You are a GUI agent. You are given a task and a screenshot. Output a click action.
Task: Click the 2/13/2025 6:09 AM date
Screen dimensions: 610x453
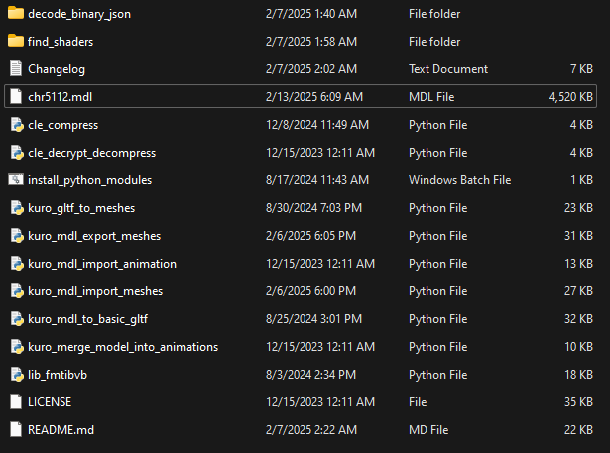point(314,97)
